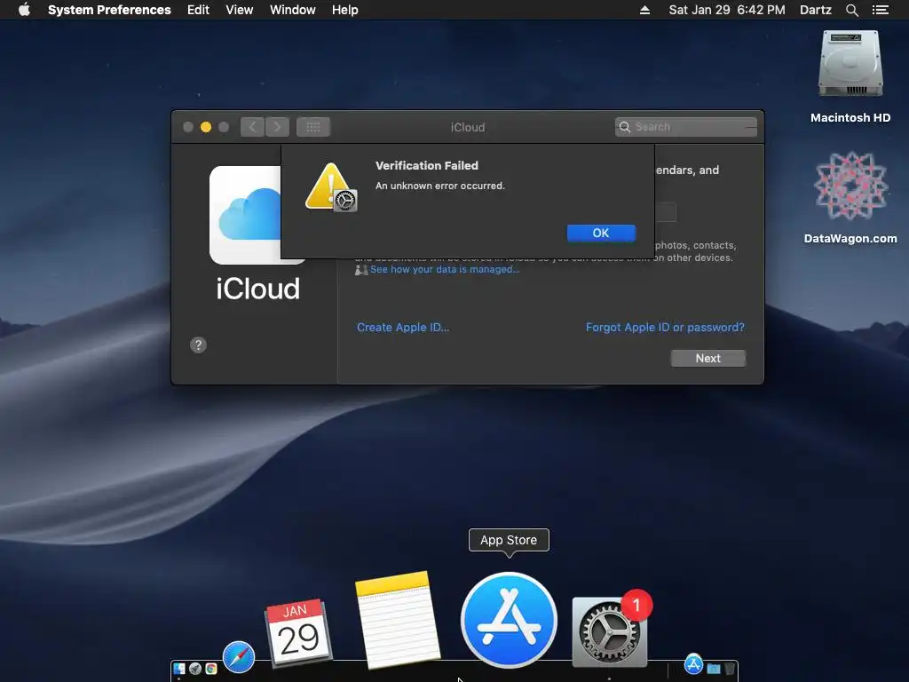
Task: Click the App Store tooltip label
Action: coord(509,540)
